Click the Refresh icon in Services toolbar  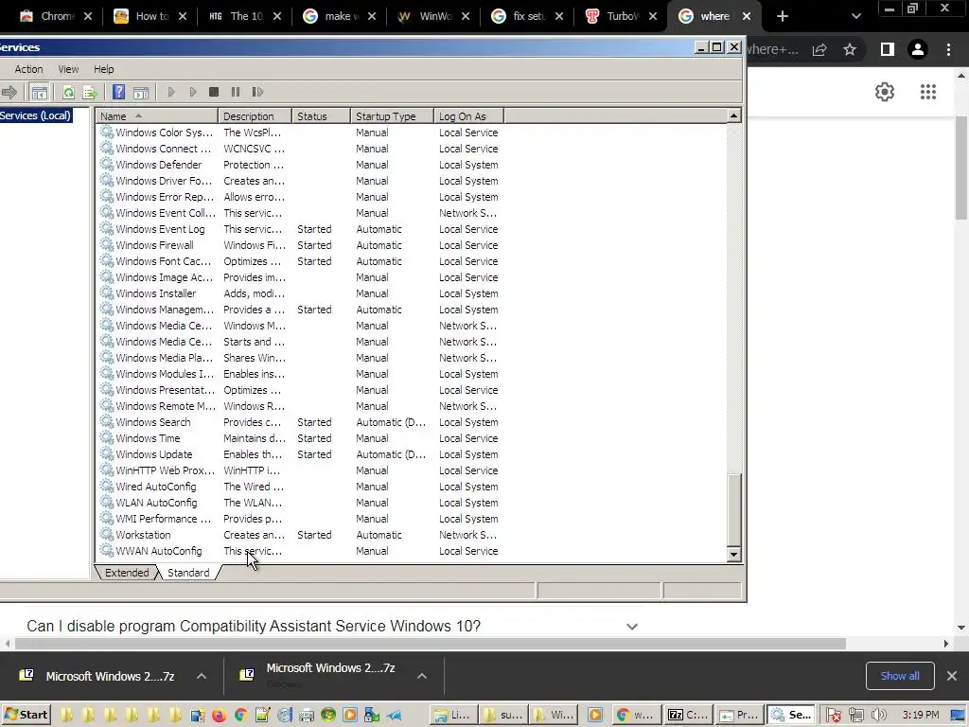(x=68, y=92)
